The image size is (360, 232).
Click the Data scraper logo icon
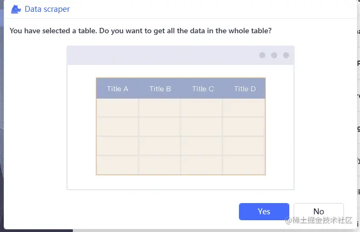16,9
